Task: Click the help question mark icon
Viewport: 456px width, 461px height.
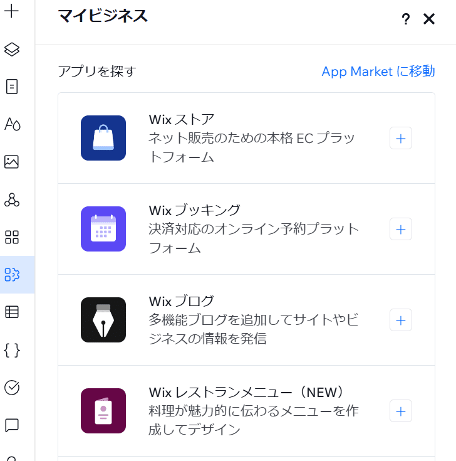Action: (x=405, y=19)
